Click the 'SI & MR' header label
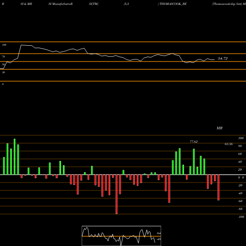Screen dimensions: 246x246 pyautogui.click(x=26, y=4)
